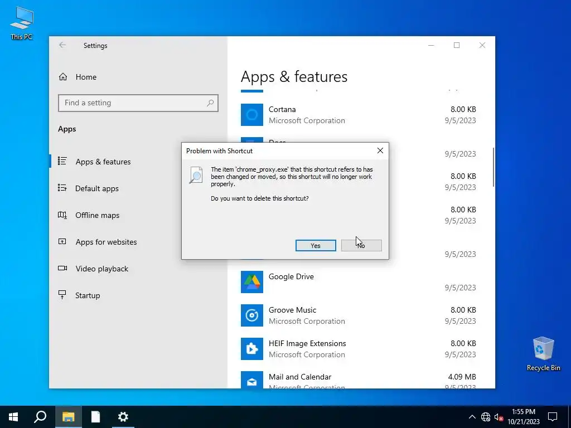Select the Mail and Calendar icon
Screen dimensions: 571x428
(x=252, y=380)
